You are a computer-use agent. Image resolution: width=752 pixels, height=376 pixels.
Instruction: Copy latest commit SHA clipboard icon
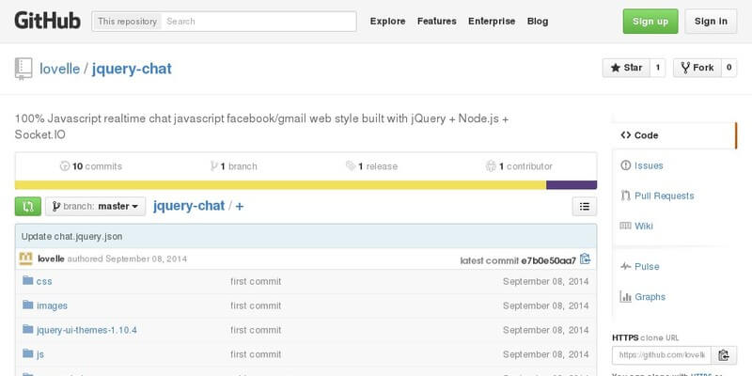pyautogui.click(x=586, y=259)
